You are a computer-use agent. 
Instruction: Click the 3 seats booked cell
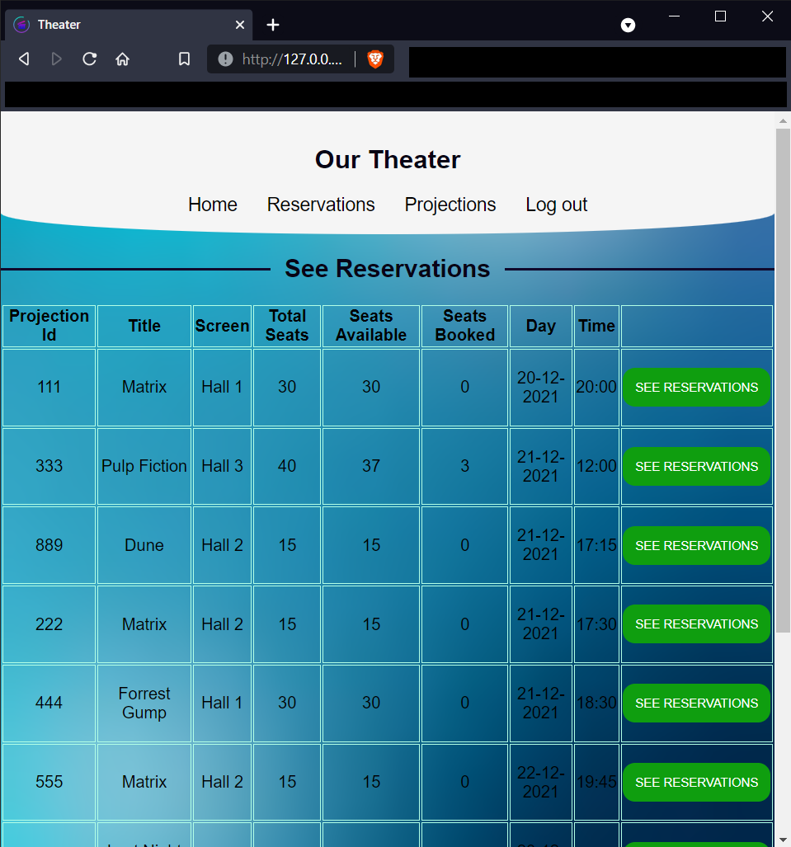pos(464,466)
